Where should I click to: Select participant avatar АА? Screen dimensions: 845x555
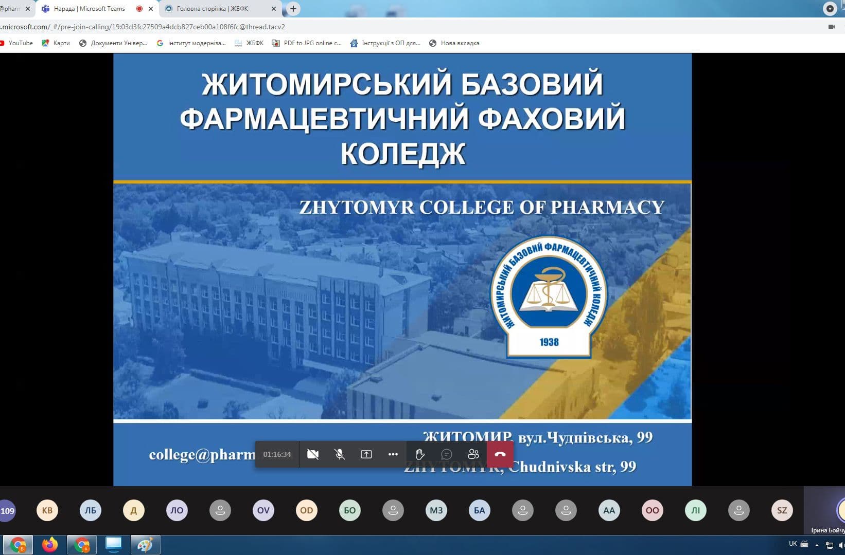(x=609, y=510)
